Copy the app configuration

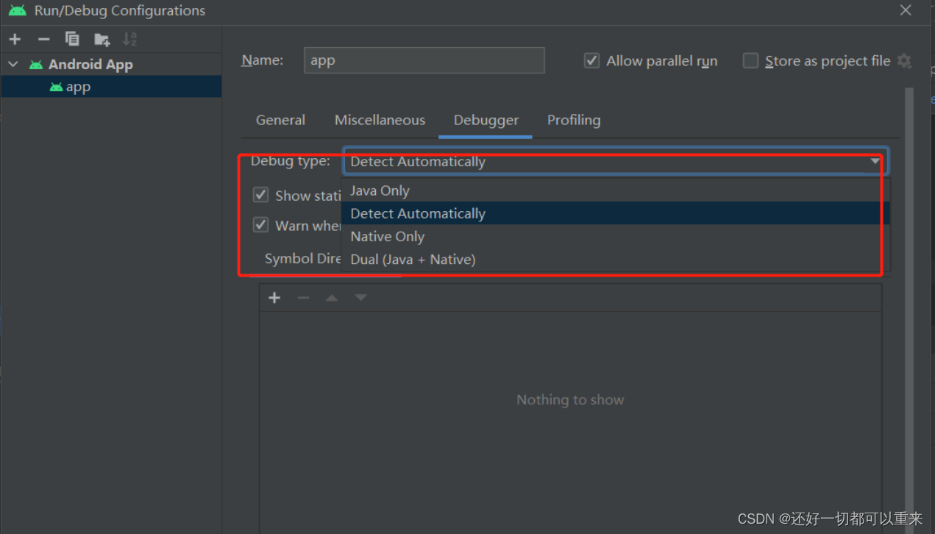[72, 39]
